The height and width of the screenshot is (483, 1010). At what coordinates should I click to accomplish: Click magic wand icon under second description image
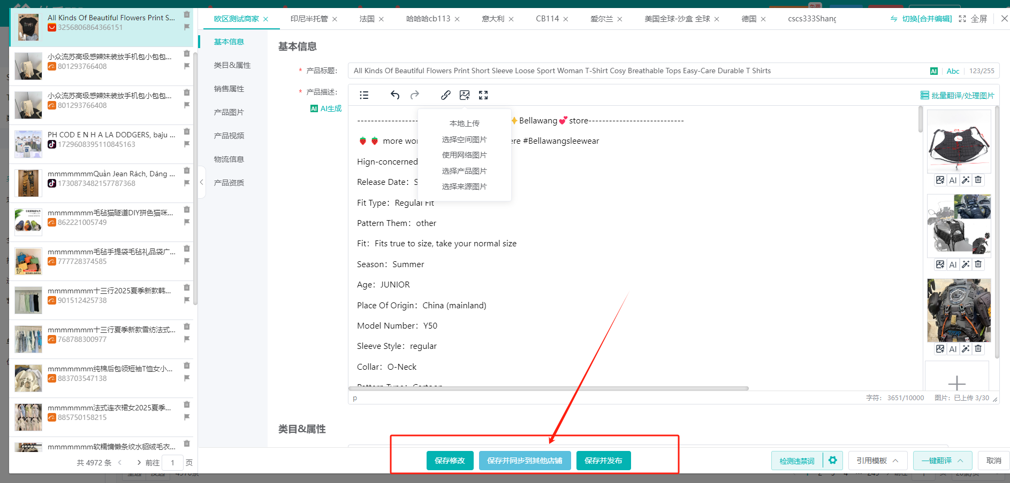[x=966, y=264]
